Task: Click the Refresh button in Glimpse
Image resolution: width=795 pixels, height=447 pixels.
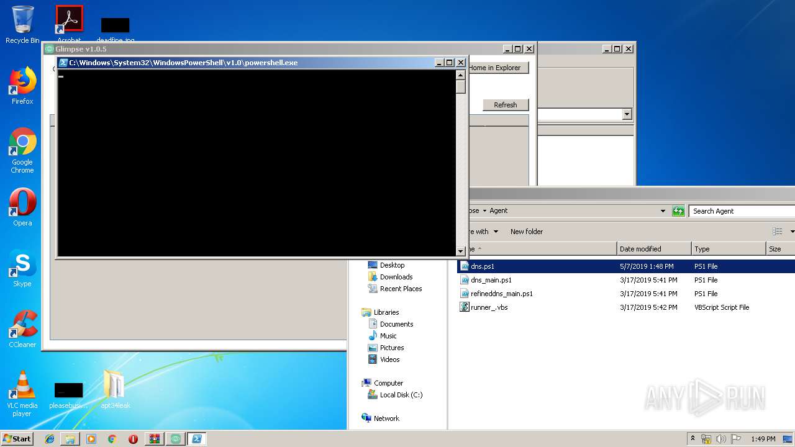Action: coord(506,105)
